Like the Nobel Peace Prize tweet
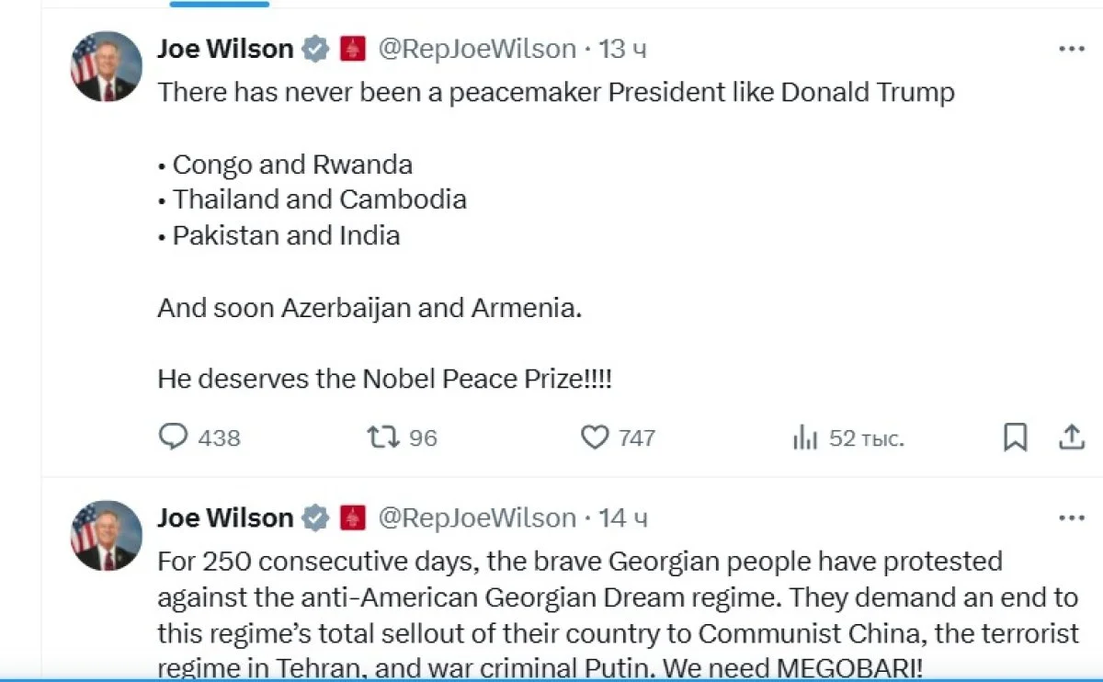 [595, 438]
